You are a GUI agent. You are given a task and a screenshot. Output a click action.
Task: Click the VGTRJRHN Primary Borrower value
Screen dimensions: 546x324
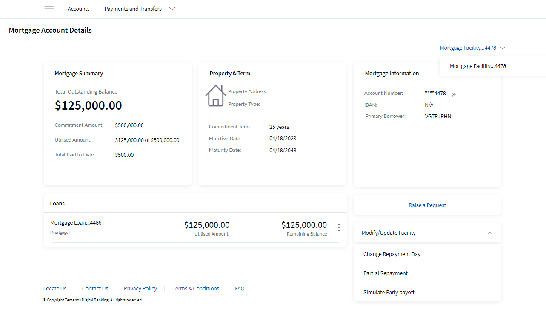[438, 116]
